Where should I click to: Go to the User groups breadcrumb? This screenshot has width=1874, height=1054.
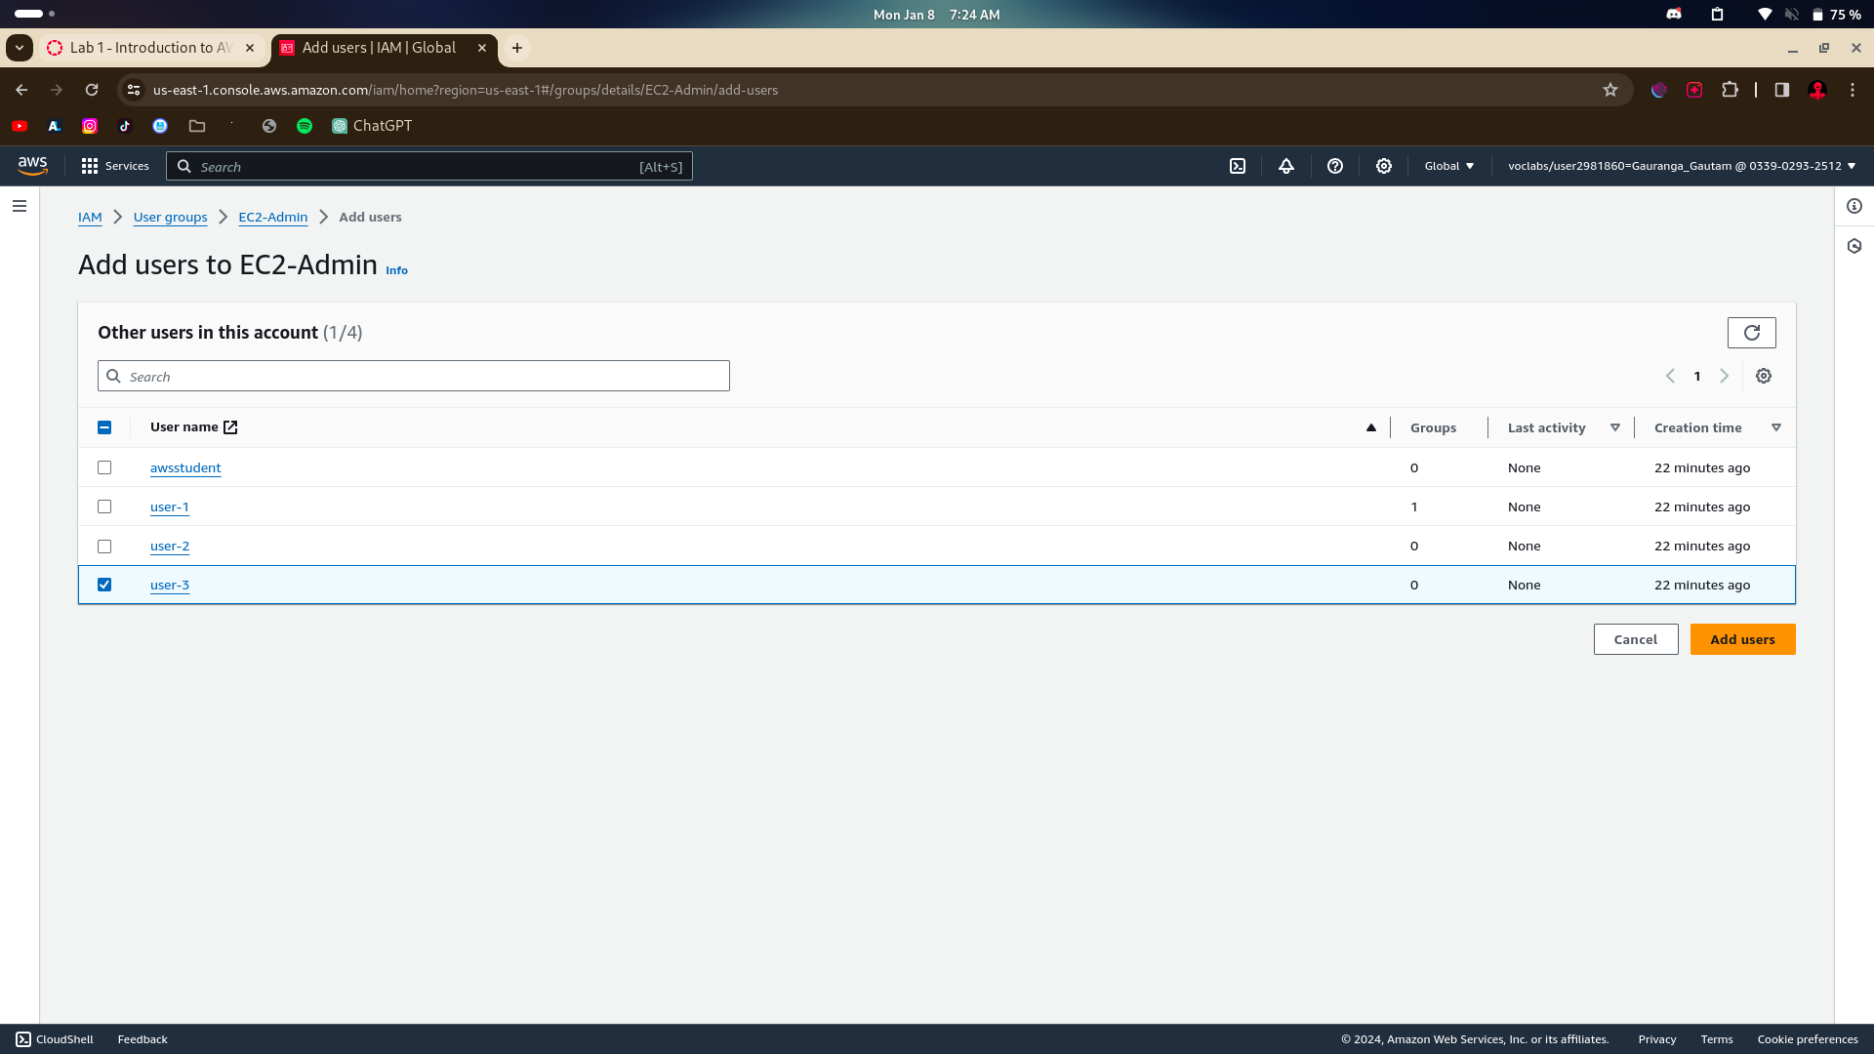pyautogui.click(x=170, y=217)
